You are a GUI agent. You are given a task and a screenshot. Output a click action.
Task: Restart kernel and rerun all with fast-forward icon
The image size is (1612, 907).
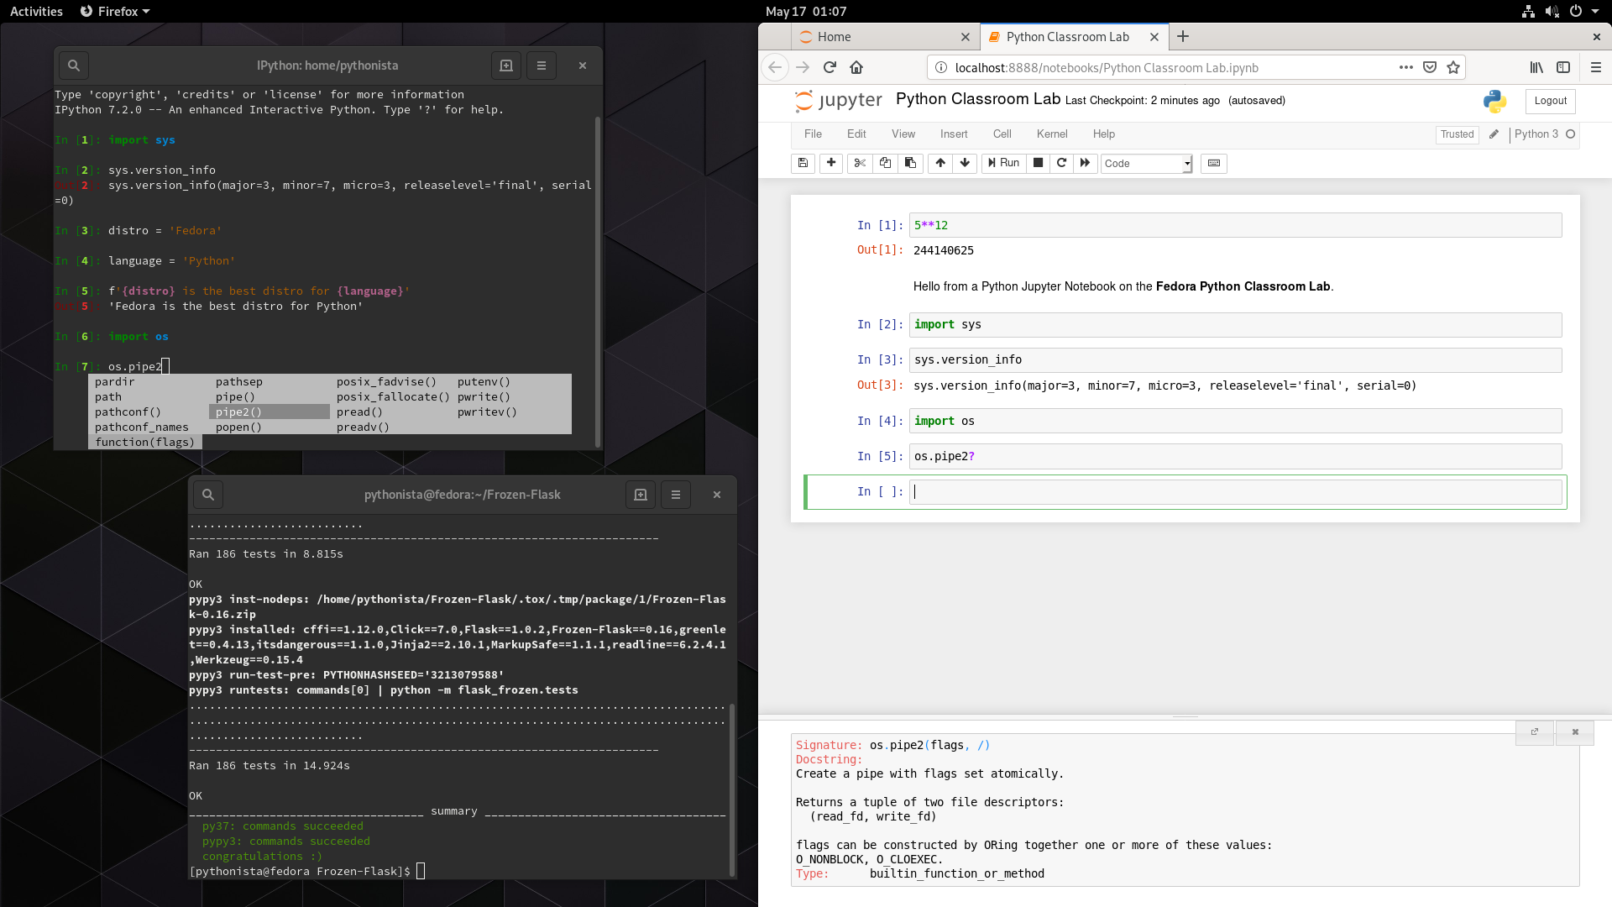(x=1085, y=163)
